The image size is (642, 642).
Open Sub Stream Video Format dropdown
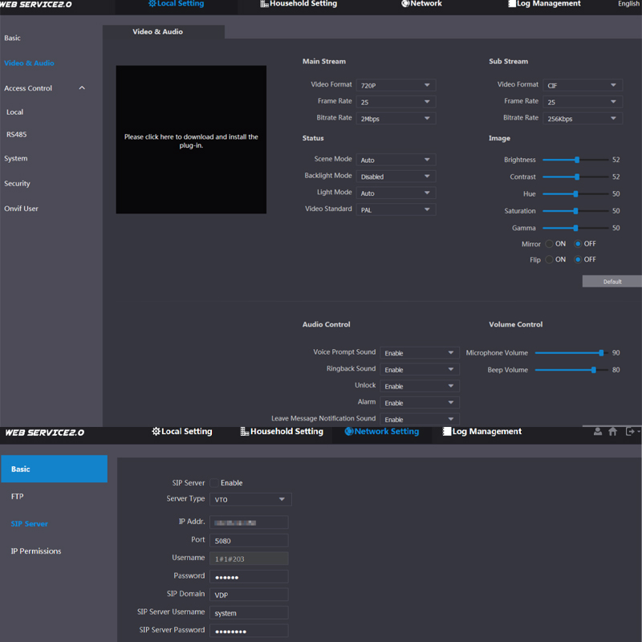coord(583,85)
